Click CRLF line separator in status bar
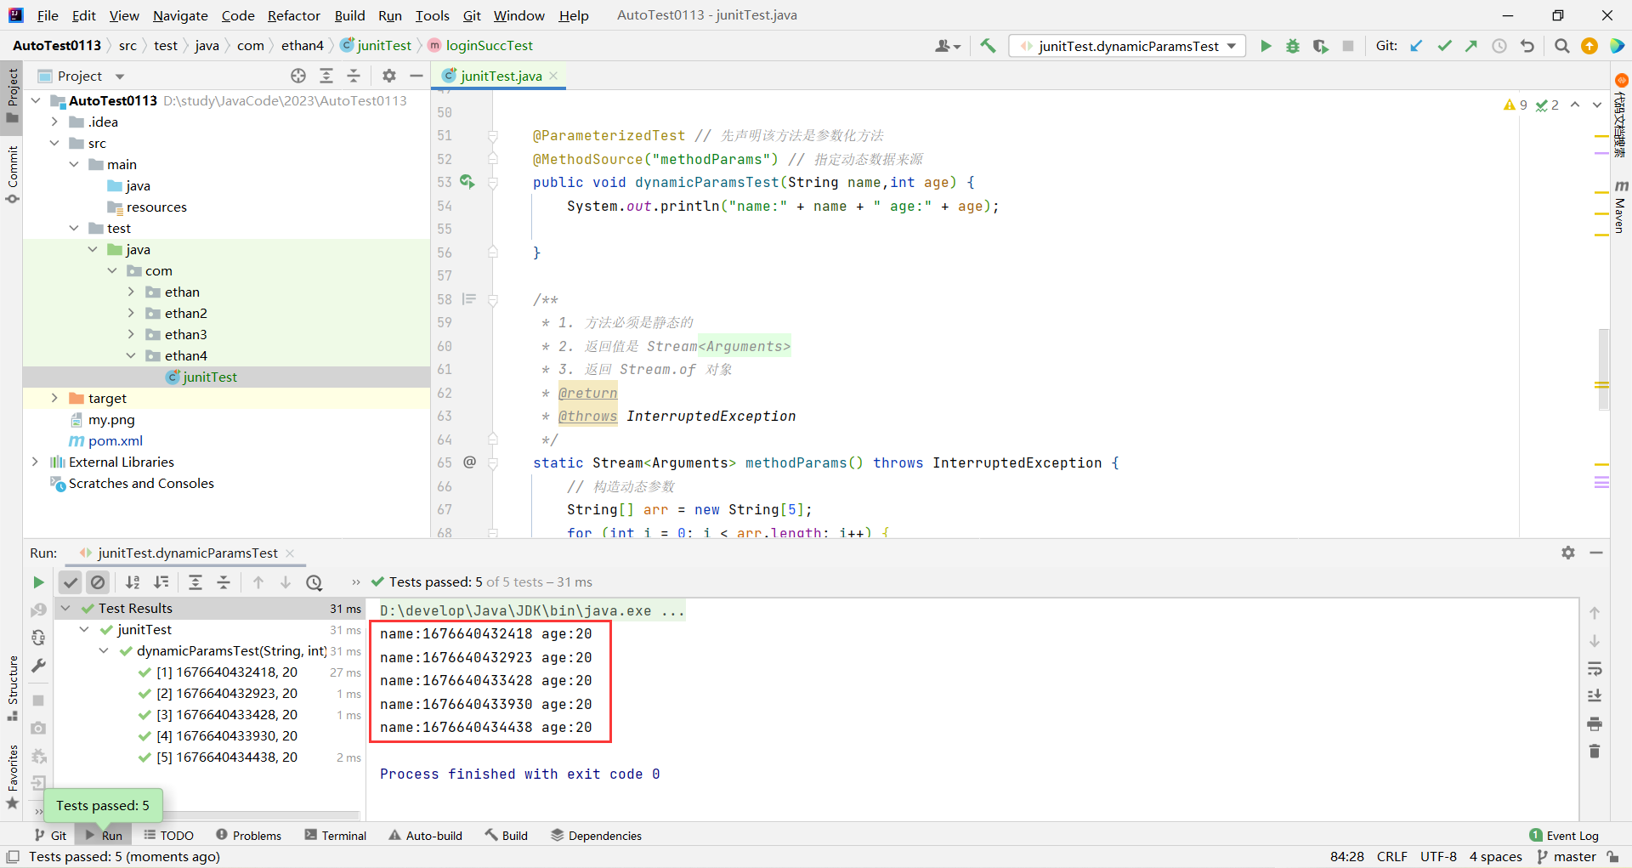Screen dimensions: 1632x868 [x=1392, y=857]
